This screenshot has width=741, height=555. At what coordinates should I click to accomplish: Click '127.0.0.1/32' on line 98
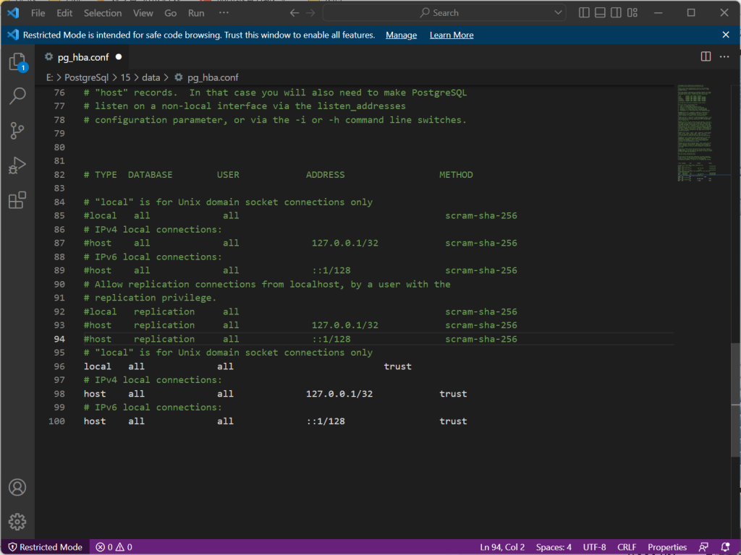coord(339,394)
